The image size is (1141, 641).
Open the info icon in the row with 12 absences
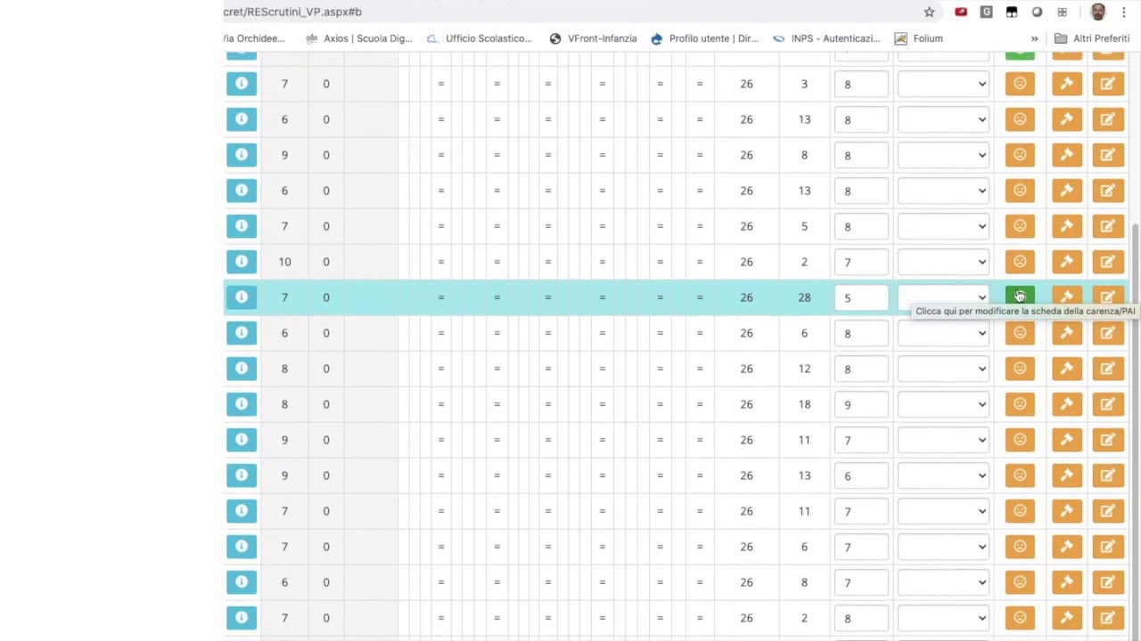(242, 369)
